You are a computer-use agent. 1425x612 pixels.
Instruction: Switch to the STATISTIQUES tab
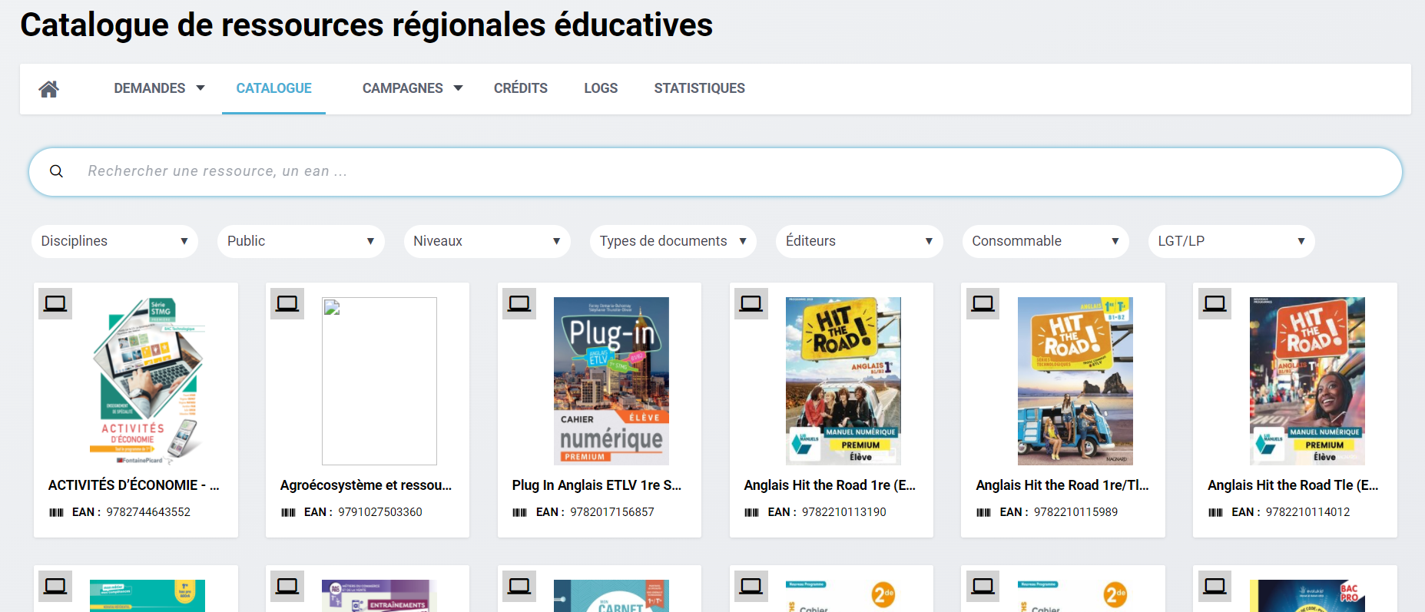click(x=699, y=88)
